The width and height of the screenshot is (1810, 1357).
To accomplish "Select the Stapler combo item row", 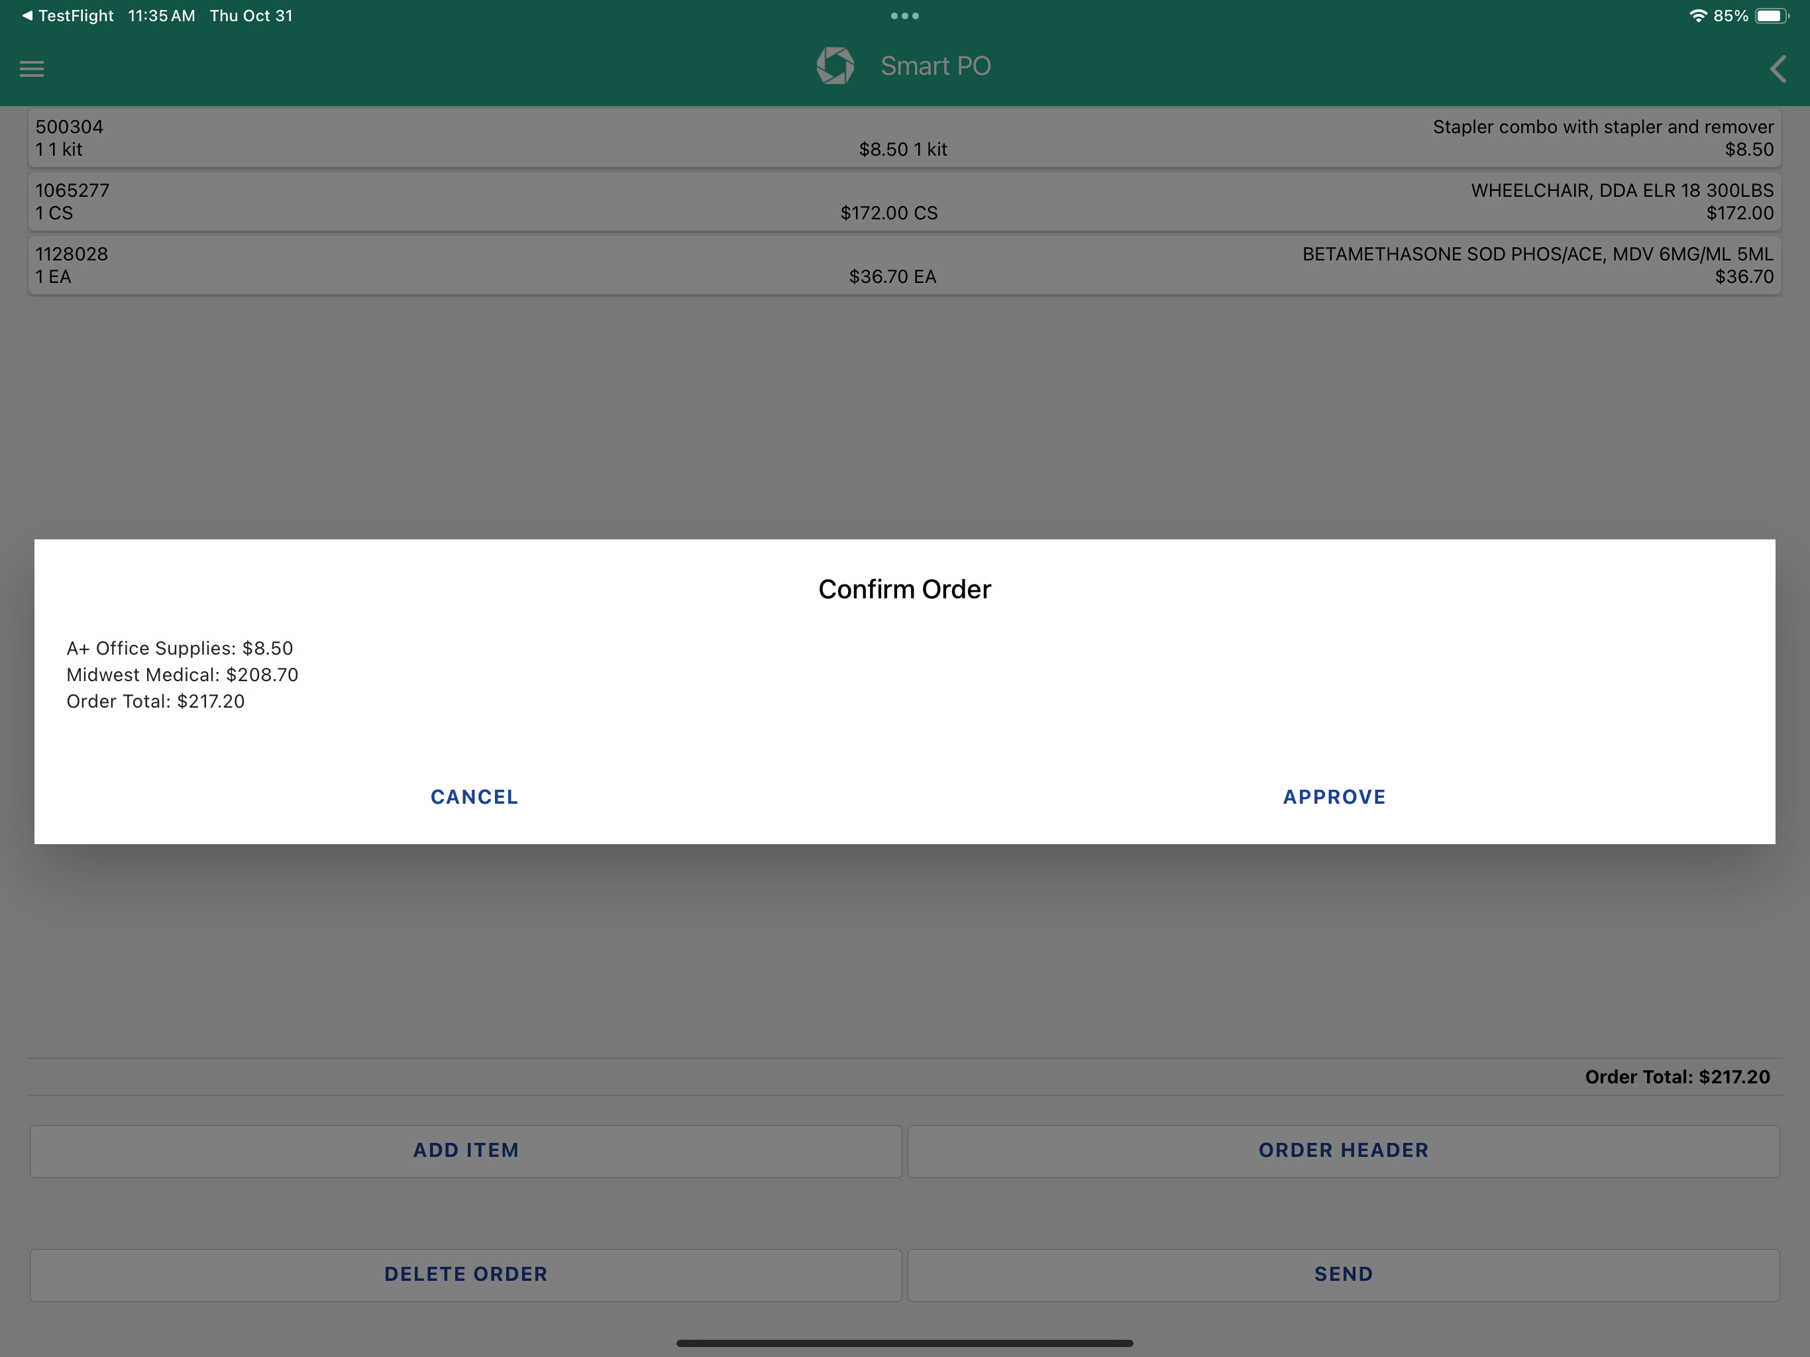I will 905,138.
